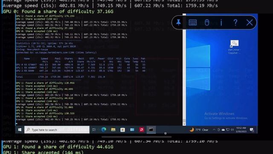Select the 'difficulty 130.32G' share line
This screenshot has width=273, height=154.
pyautogui.click(x=45, y=113)
